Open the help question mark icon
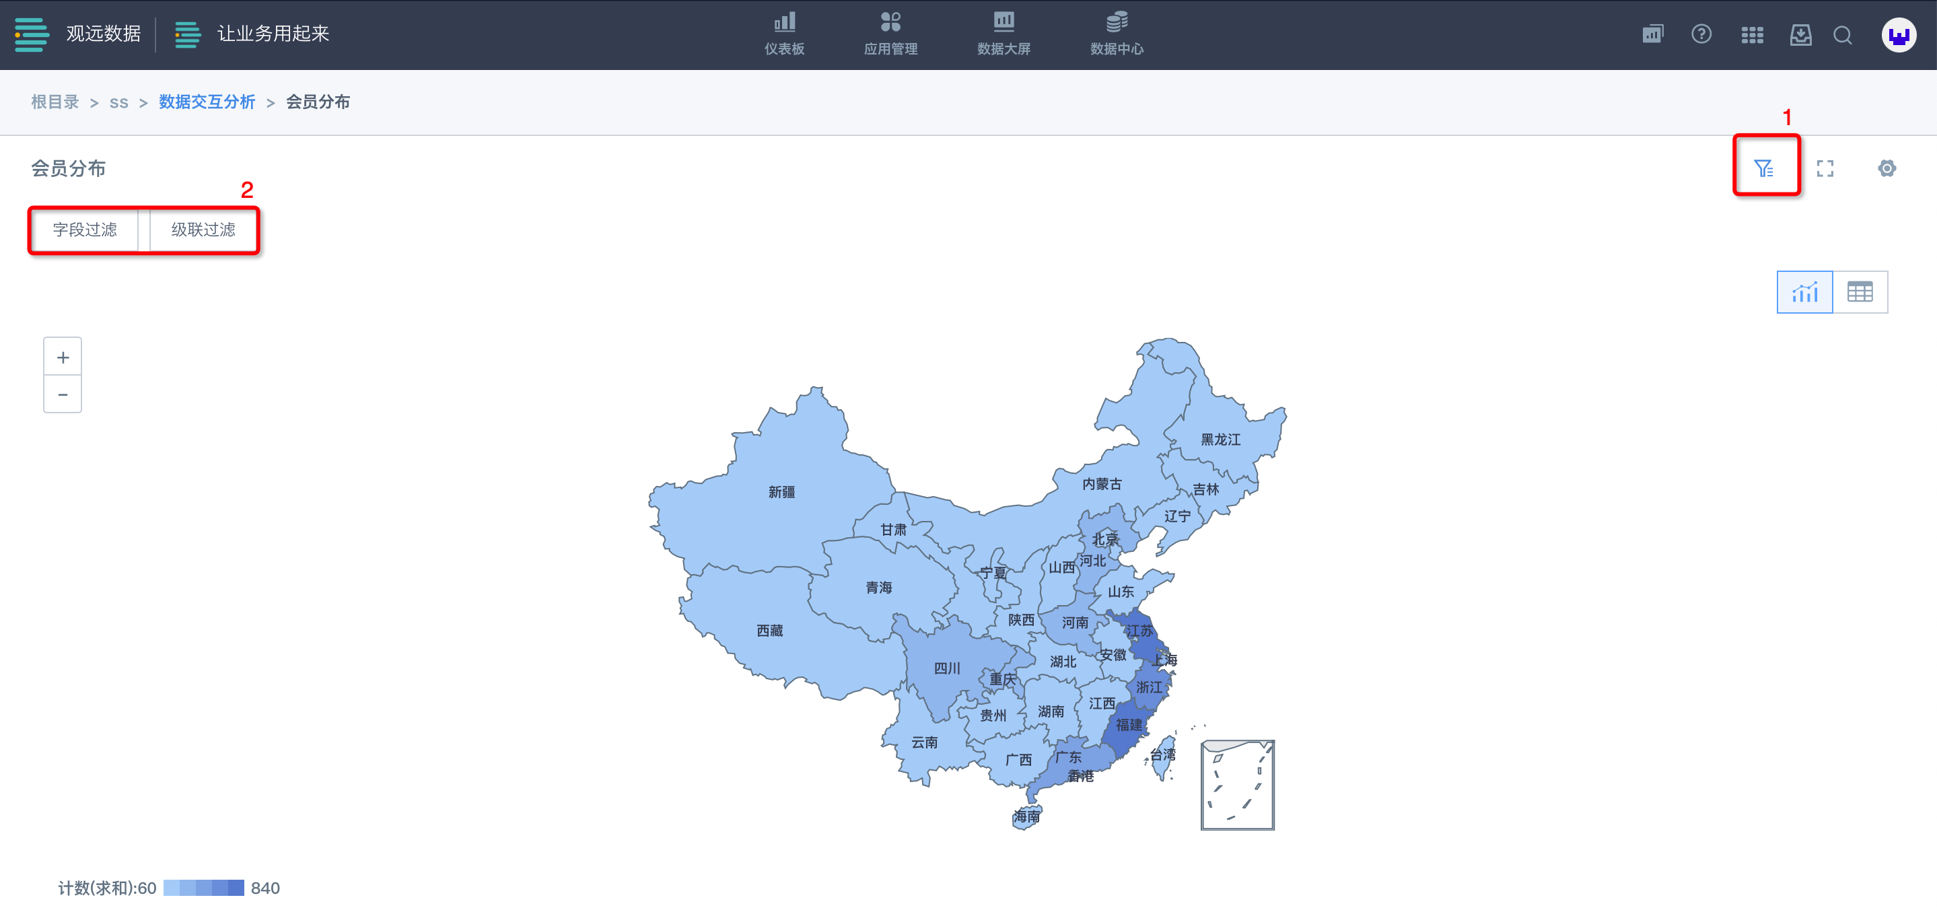Image resolution: width=1937 pixels, height=910 pixels. 1701,34
